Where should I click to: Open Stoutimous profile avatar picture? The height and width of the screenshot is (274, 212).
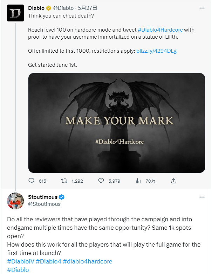click(x=15, y=201)
